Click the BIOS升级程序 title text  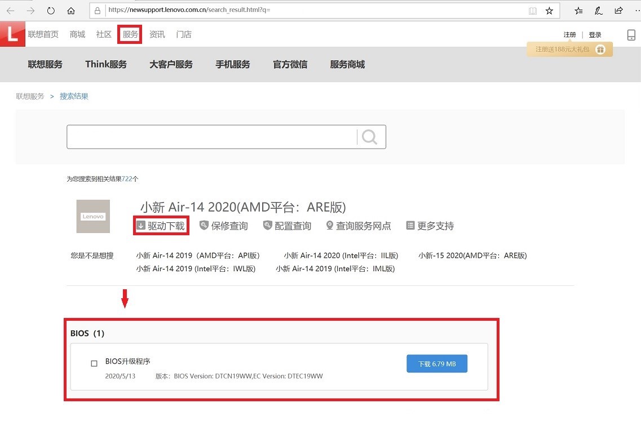click(127, 361)
